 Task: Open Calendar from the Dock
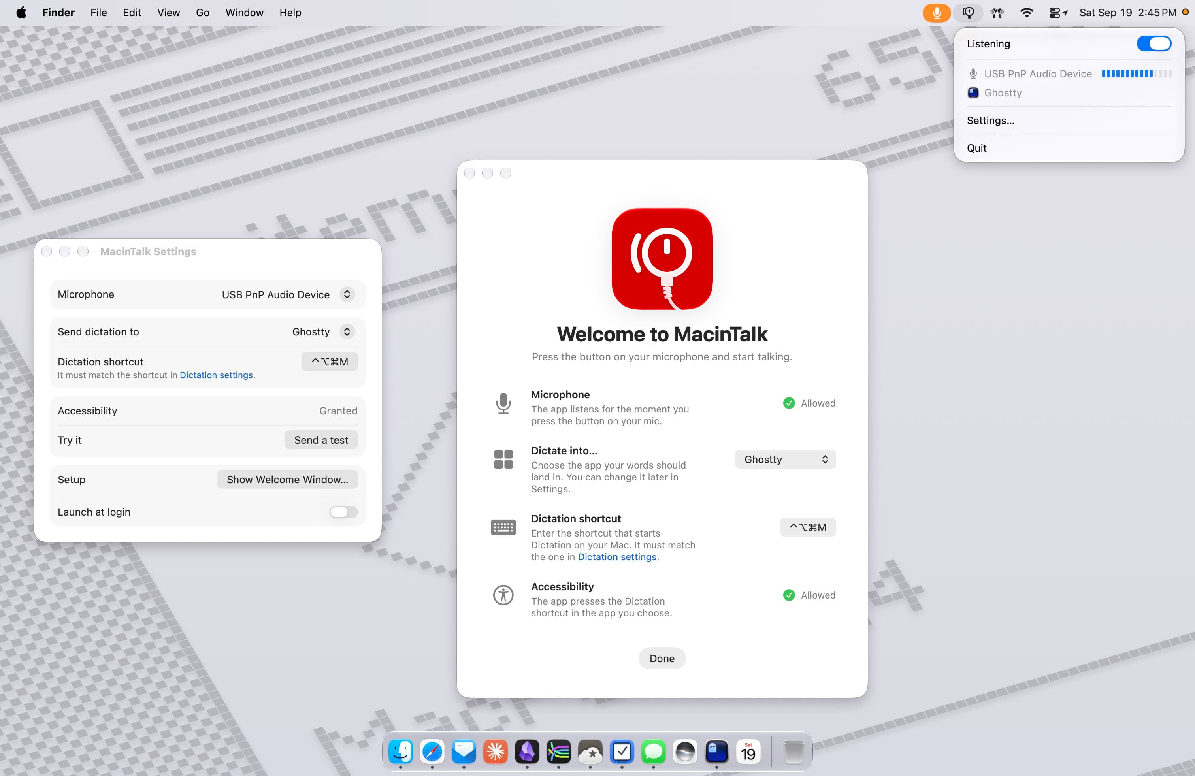point(748,752)
